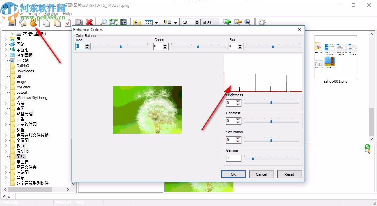Screen dimensions: 377x206
Task: Click the 1x actual size zoom icon
Action: coord(248,22)
